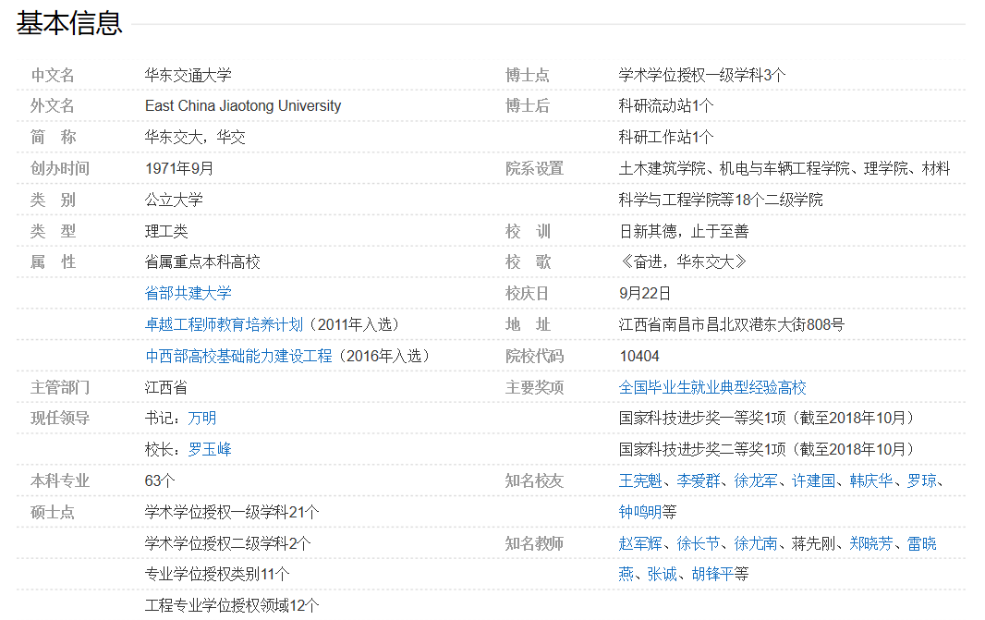This screenshot has height=620, width=985.
Task: Open teacher 赵军辉's link
Action: click(x=640, y=543)
